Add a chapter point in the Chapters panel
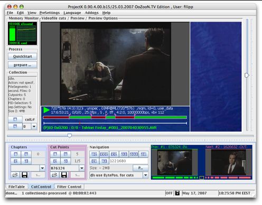Viewport: 262px width, 205px height. point(16,154)
